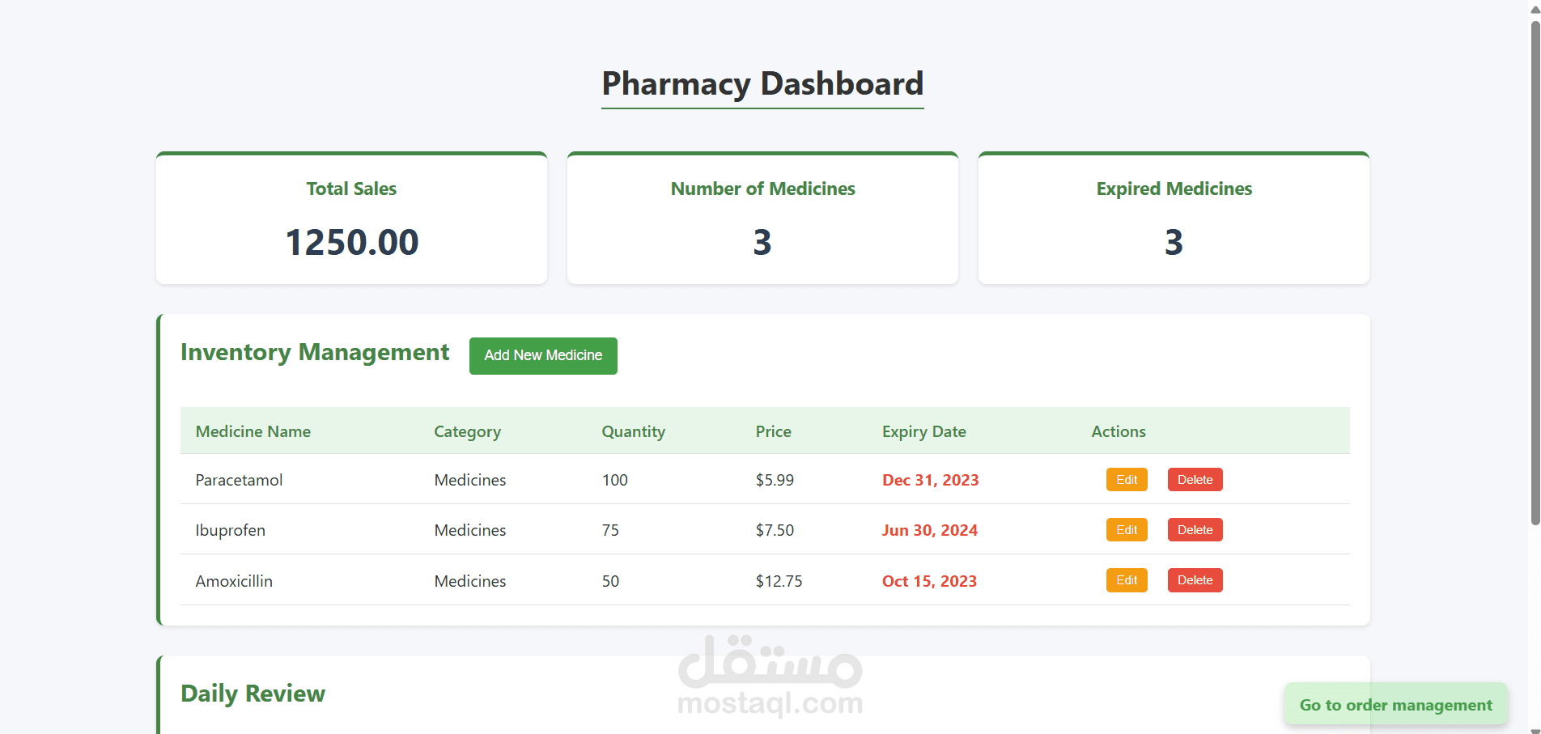Edit the Ibuprofen entry
1541x734 pixels.
click(1127, 530)
